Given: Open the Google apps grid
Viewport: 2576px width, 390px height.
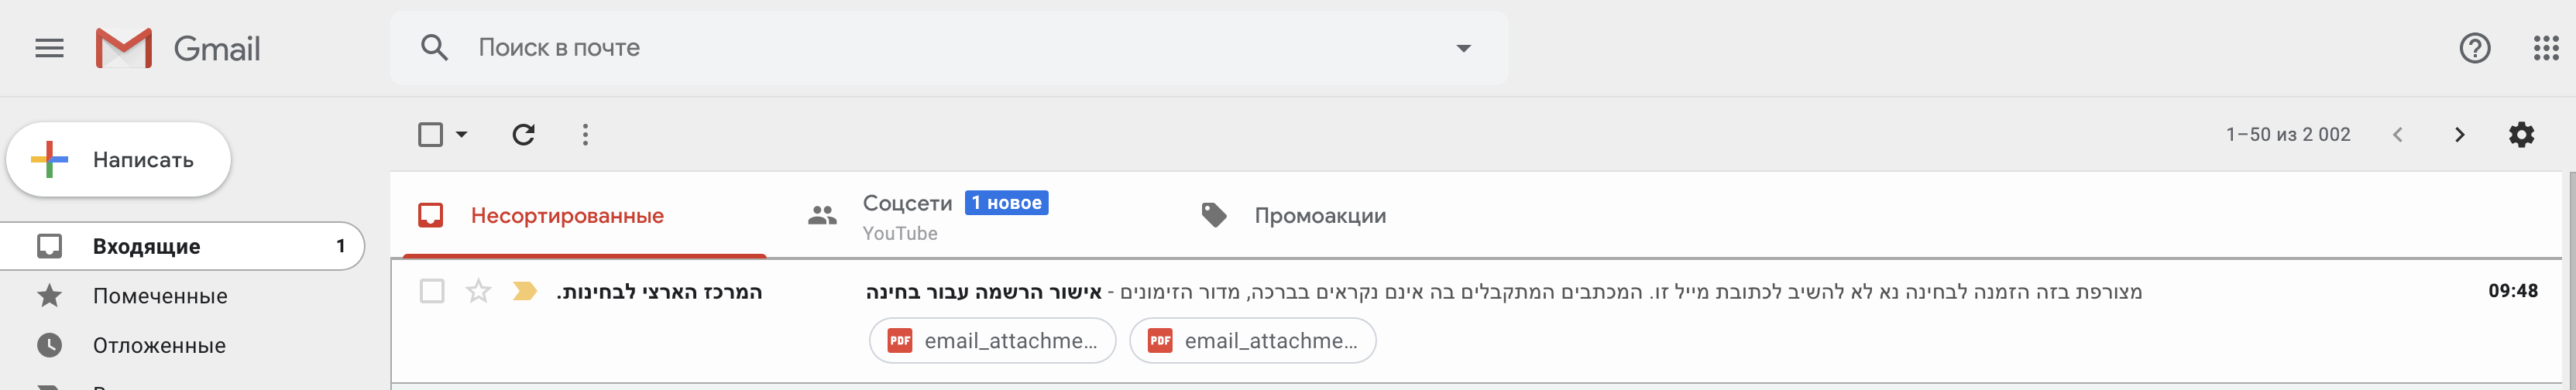Looking at the screenshot, I should [2545, 48].
